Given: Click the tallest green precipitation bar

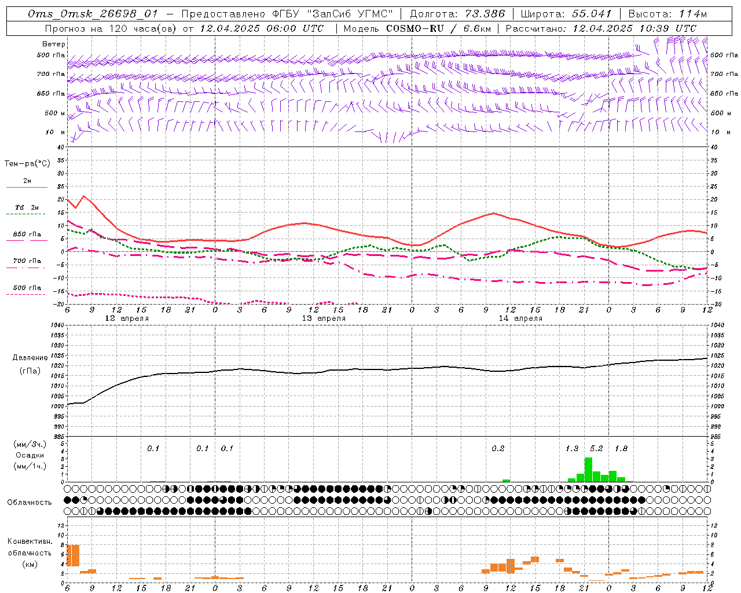Looking at the screenshot, I should [588, 470].
